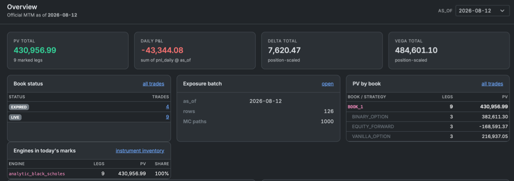The height and width of the screenshot is (181, 514).
Task: Open the 9 live trades link
Action: (x=167, y=117)
